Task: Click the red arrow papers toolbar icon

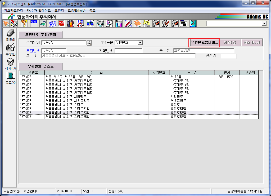Action: pos(14,23)
